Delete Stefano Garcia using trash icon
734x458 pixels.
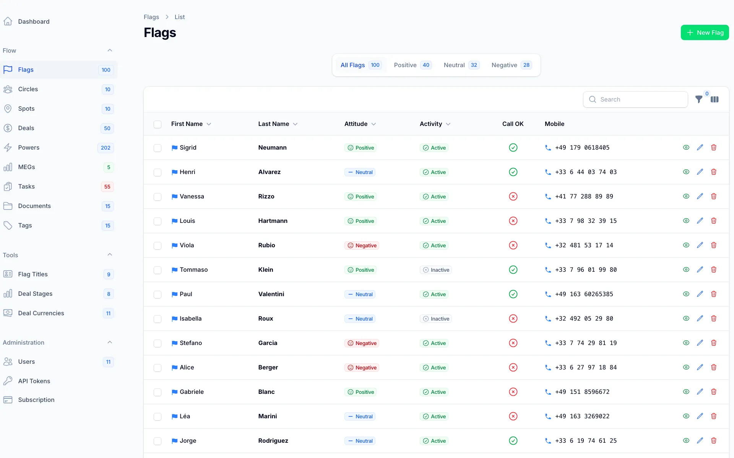point(714,343)
